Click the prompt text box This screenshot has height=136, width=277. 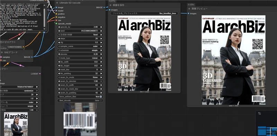21,17
